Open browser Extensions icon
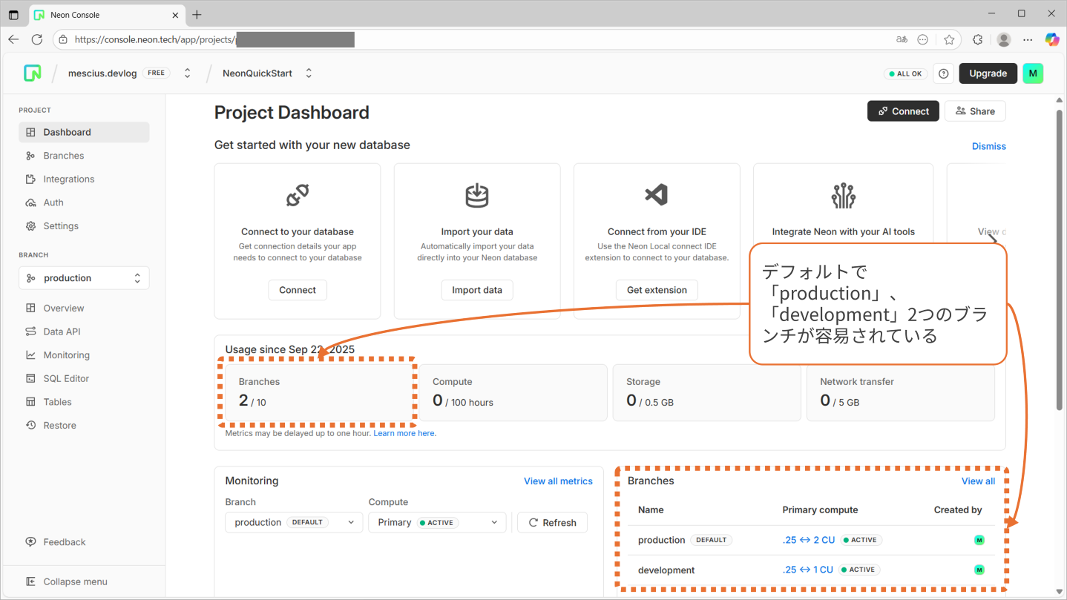 tap(977, 39)
